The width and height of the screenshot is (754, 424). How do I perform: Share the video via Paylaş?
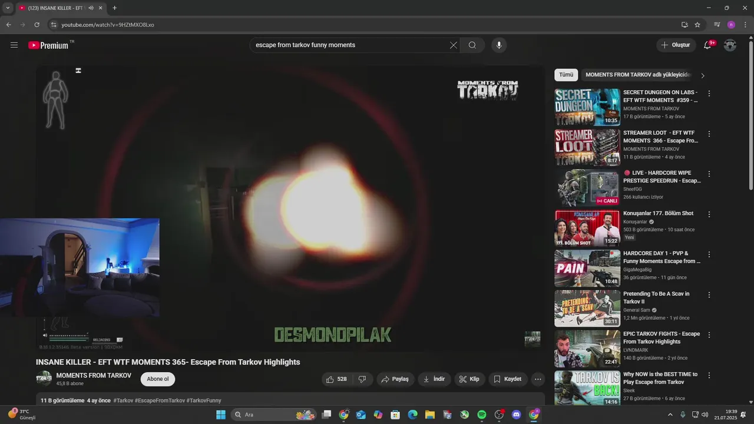coord(395,379)
